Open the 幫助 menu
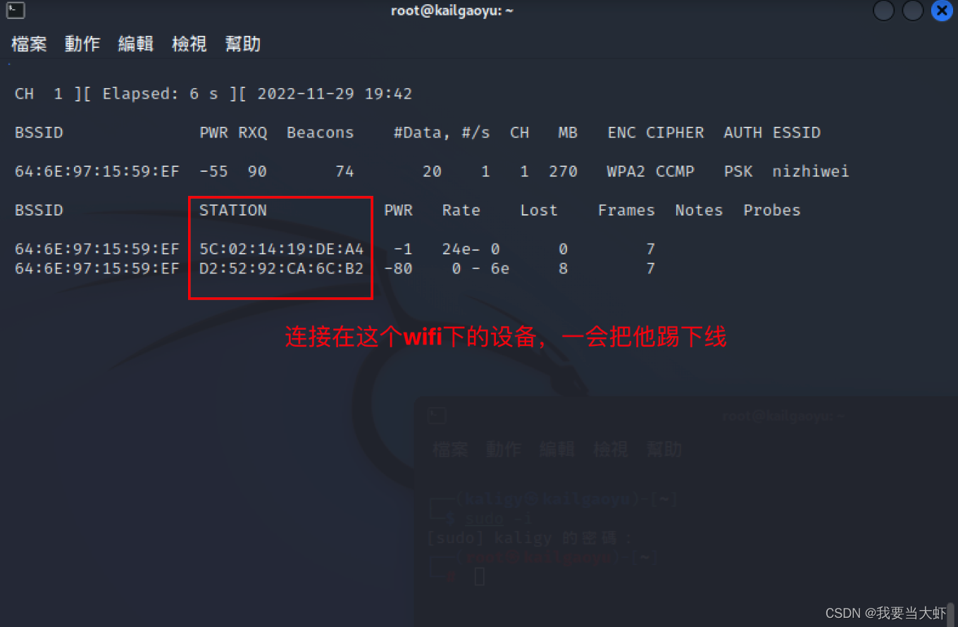Screen dimensions: 958x627 pyautogui.click(x=243, y=44)
